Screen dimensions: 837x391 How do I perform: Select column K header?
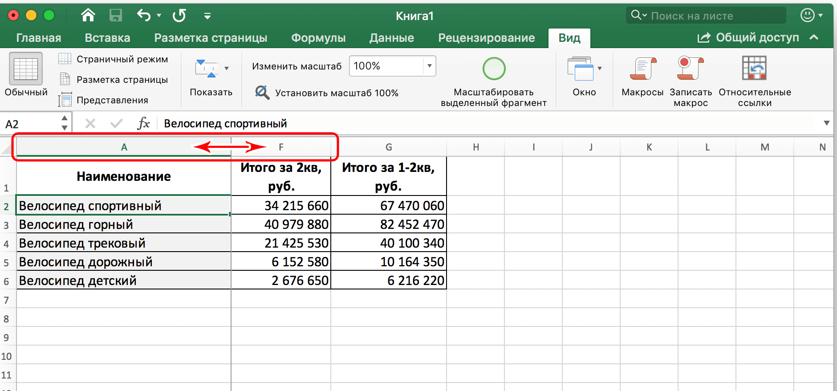[649, 147]
